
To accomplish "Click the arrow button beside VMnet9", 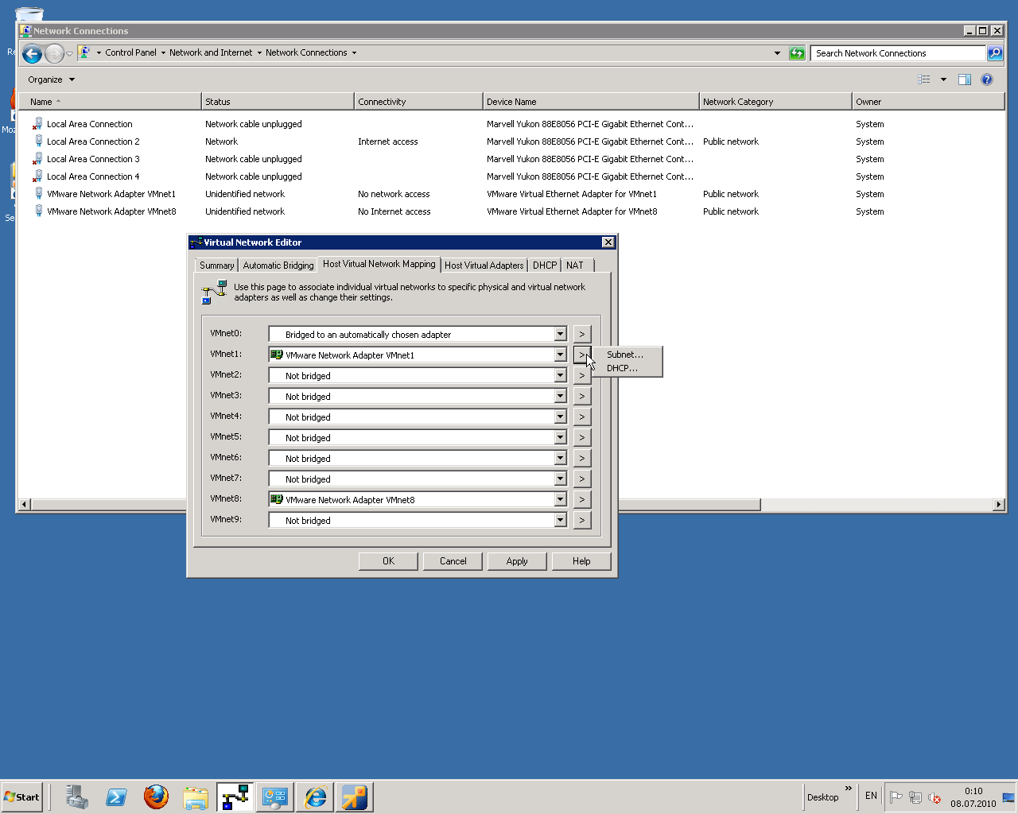I will [x=582, y=521].
